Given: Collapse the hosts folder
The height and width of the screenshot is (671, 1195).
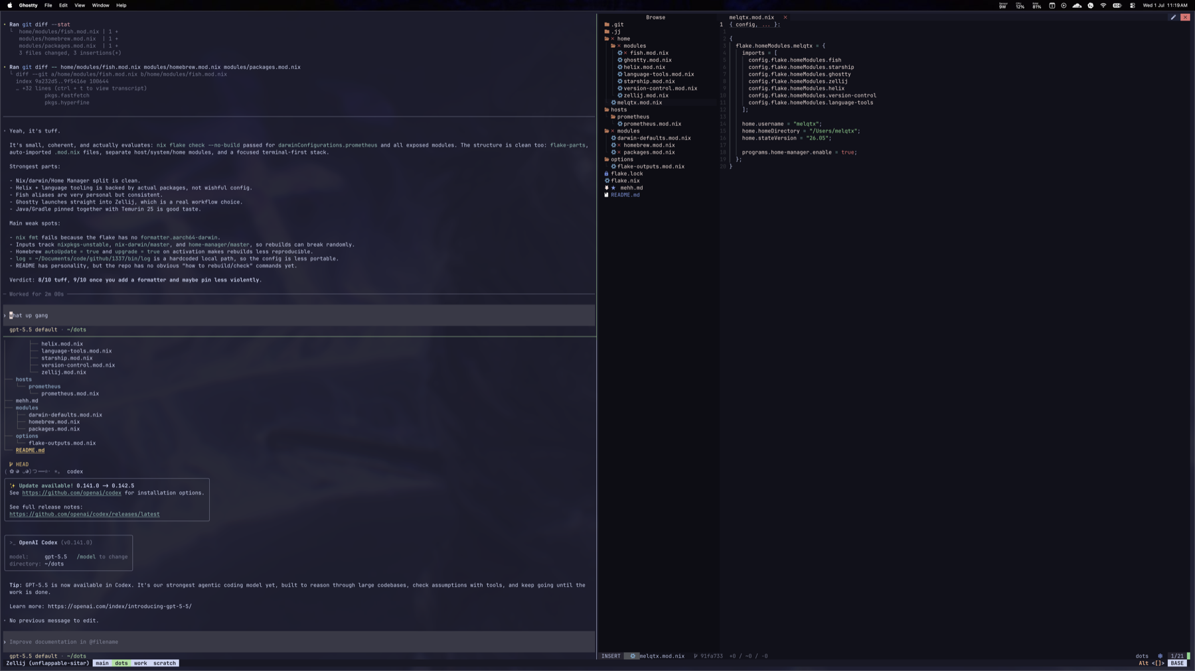Looking at the screenshot, I should coord(615,110).
